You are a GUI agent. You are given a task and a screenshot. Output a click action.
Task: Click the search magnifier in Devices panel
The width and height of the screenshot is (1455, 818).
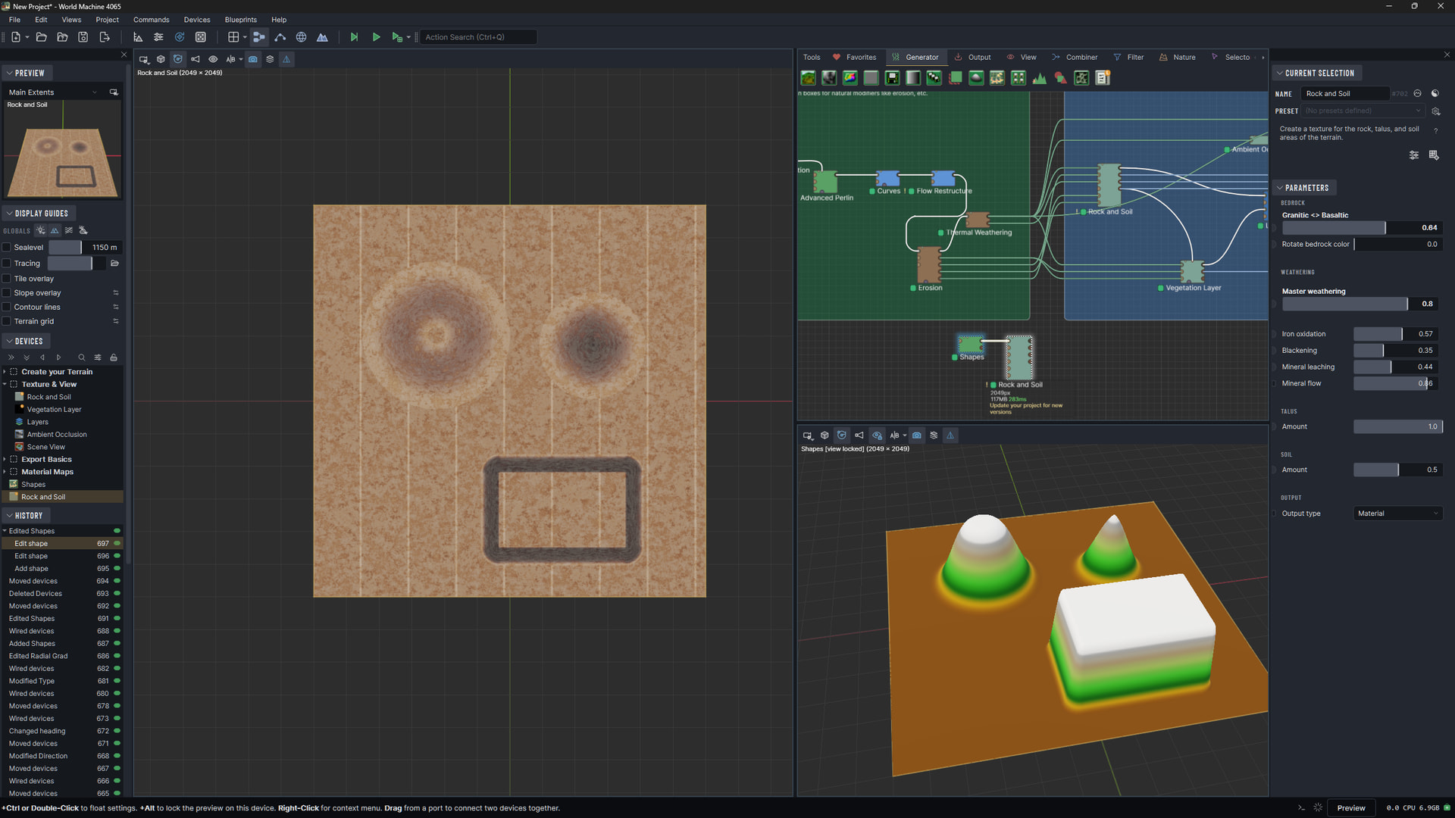(82, 357)
